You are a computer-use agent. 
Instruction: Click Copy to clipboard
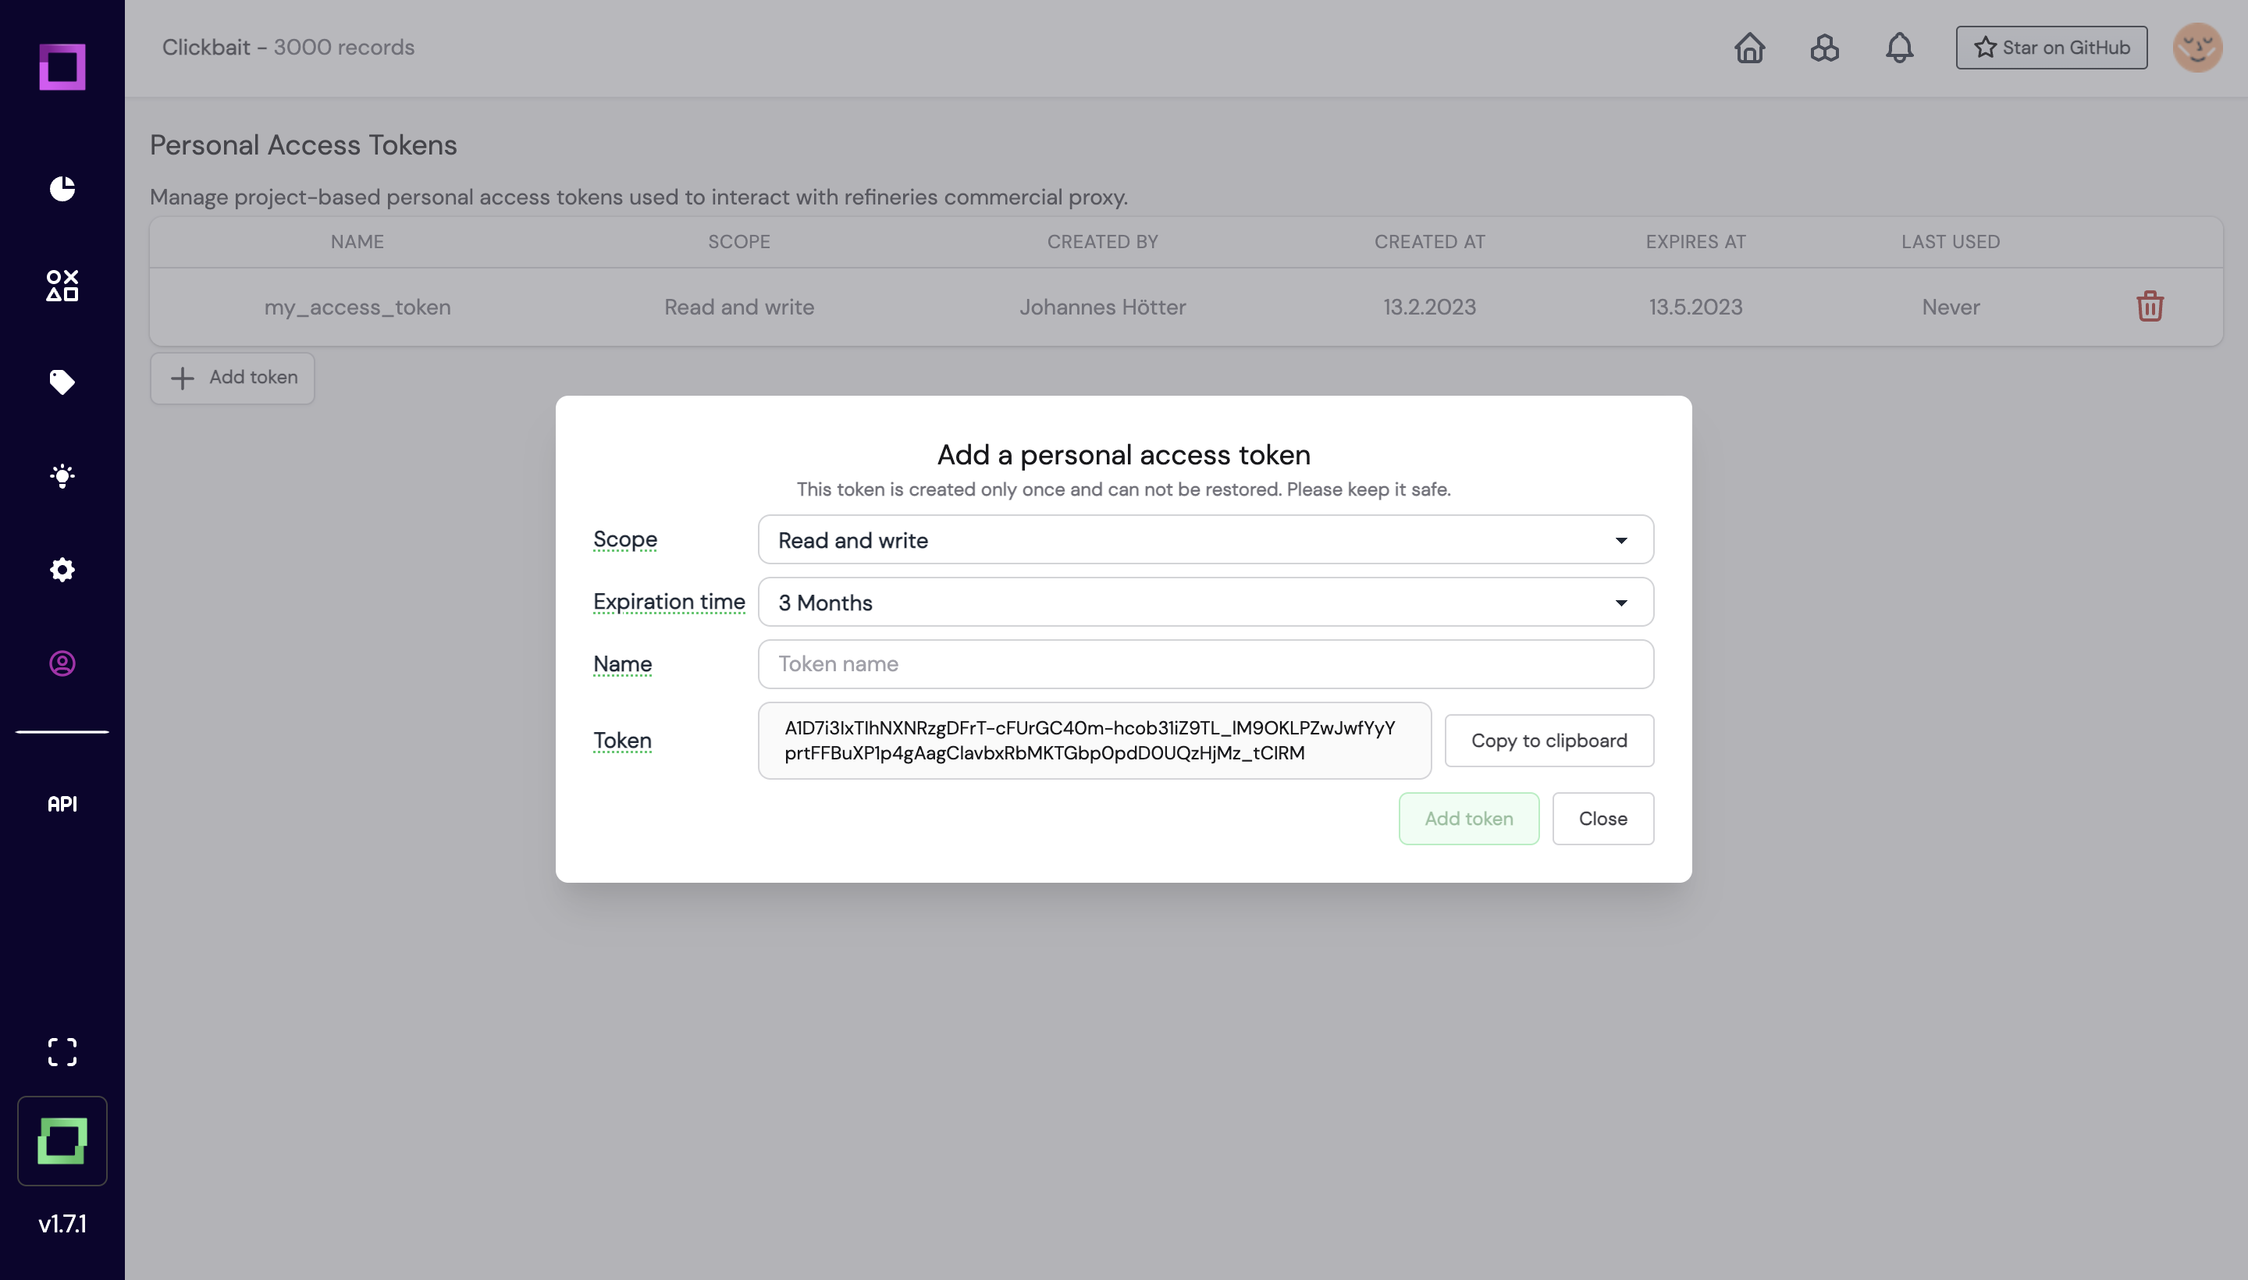coord(1549,740)
